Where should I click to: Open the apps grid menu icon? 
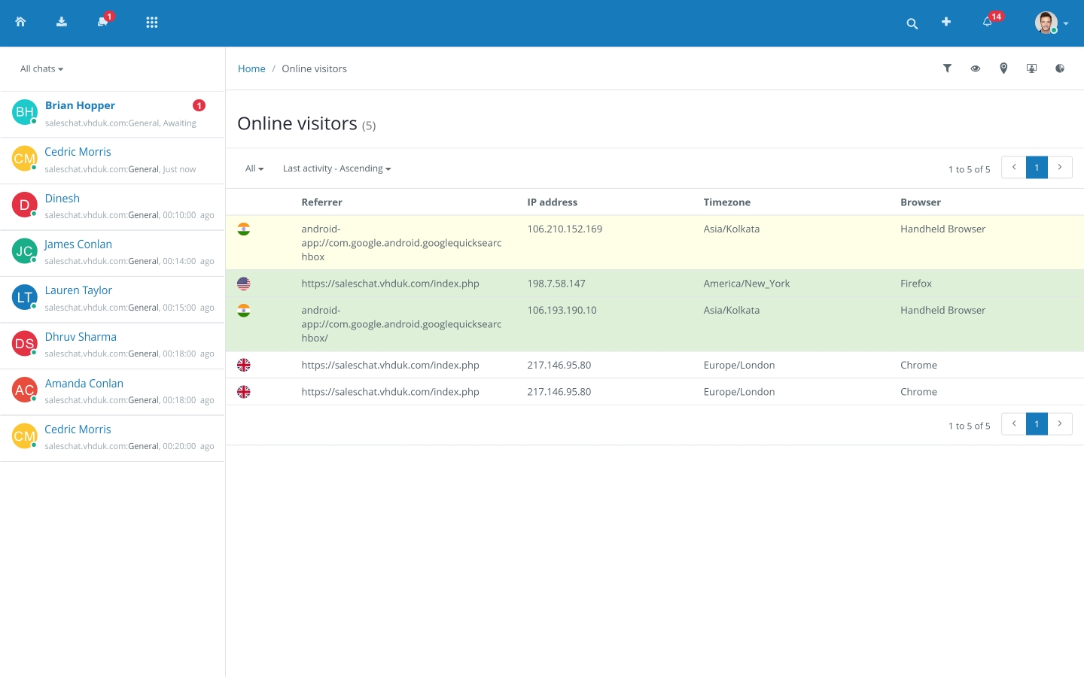pyautogui.click(x=151, y=23)
